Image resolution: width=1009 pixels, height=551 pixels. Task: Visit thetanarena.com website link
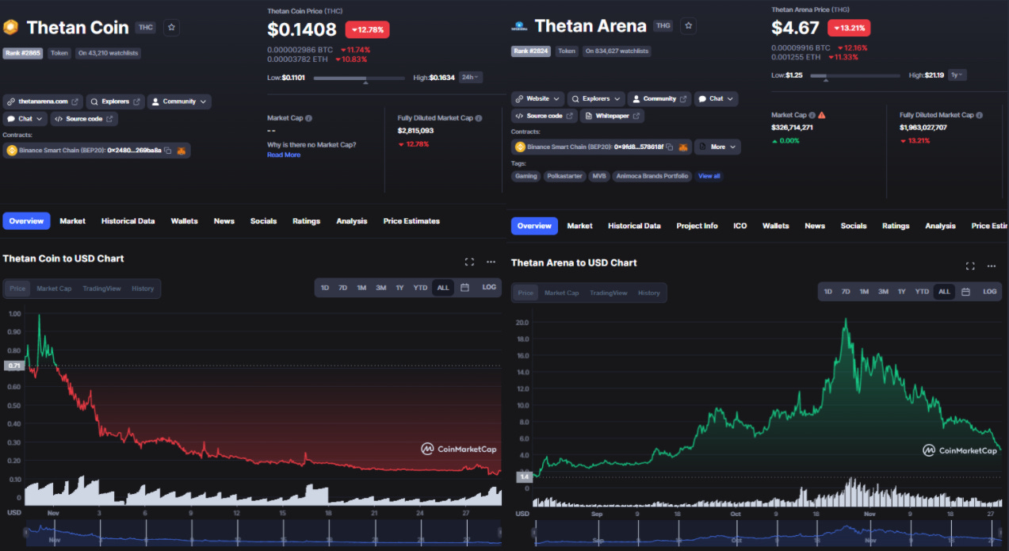[x=43, y=101]
